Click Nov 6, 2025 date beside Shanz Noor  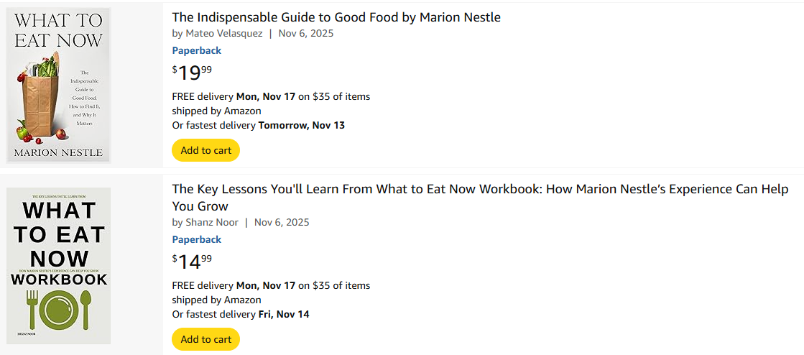(282, 222)
